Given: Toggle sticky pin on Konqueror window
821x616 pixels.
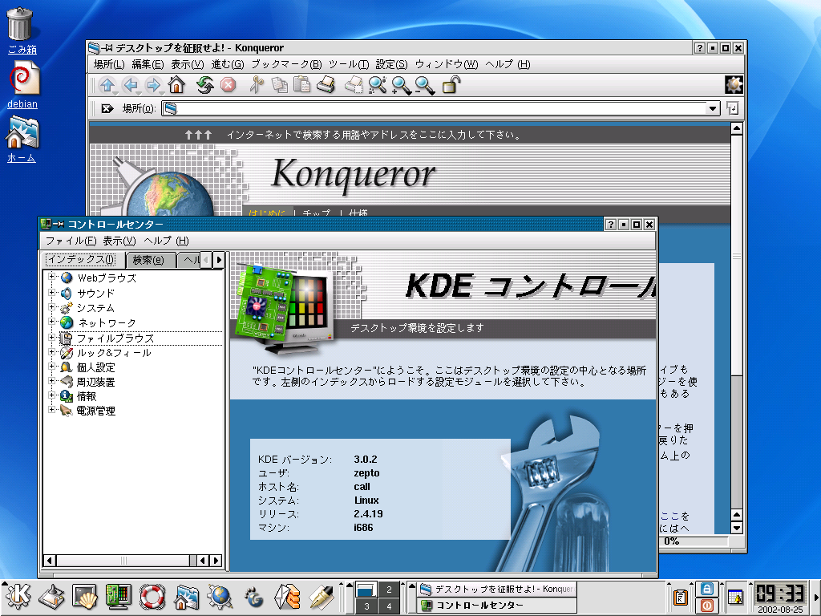Looking at the screenshot, I should point(107,47).
